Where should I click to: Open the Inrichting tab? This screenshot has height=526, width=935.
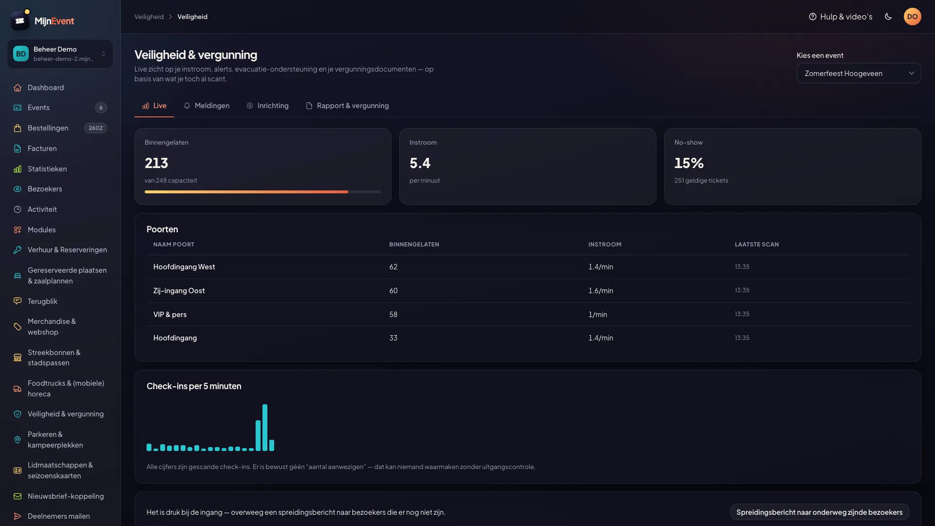[267, 106]
